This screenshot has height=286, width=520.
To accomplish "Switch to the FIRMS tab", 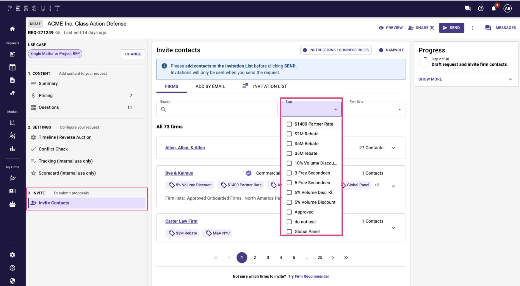I will pyautogui.click(x=172, y=86).
